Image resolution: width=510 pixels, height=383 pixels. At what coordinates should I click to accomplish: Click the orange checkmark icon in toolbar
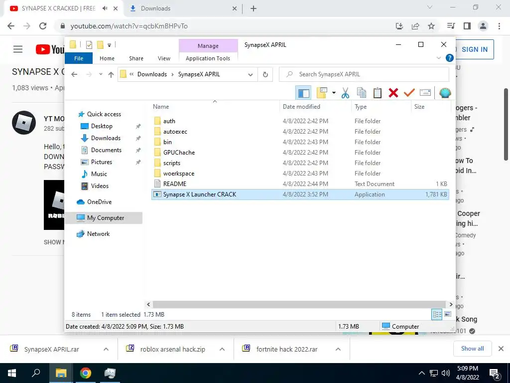[x=409, y=93]
